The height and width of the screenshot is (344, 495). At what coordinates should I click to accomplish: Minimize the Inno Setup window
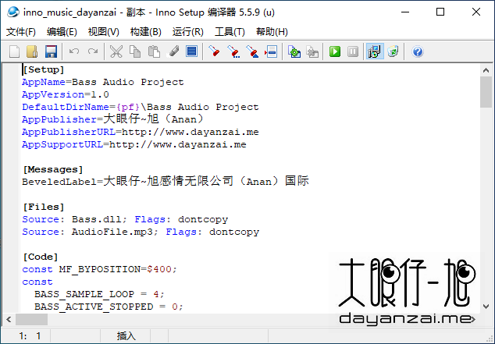coord(405,12)
